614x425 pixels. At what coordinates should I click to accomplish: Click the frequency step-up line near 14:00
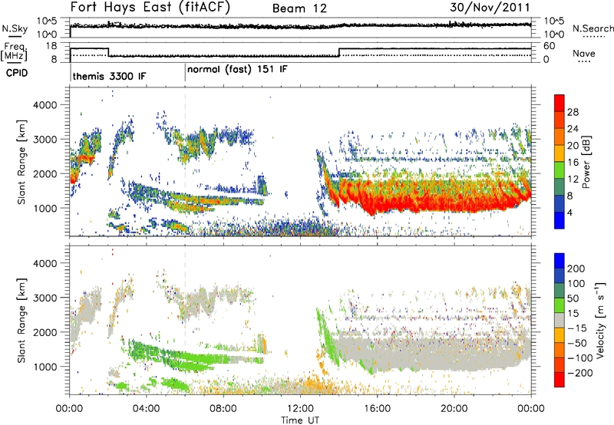pyautogui.click(x=339, y=52)
